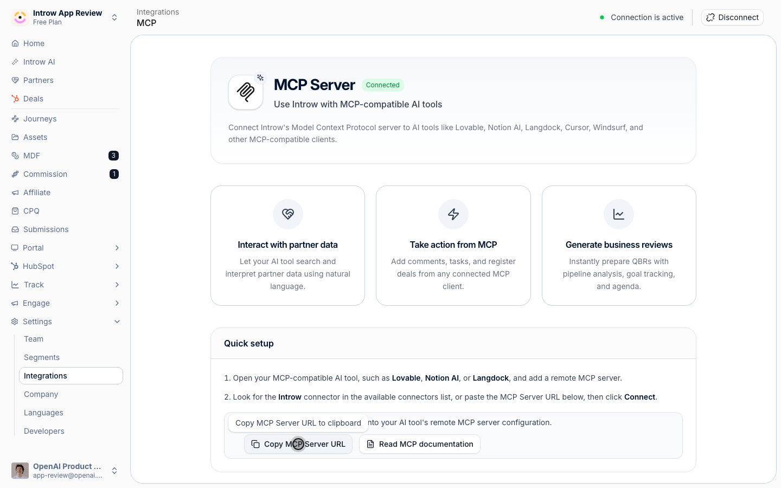Open the user account switcher chevron
781x488 pixels.
(x=114, y=471)
